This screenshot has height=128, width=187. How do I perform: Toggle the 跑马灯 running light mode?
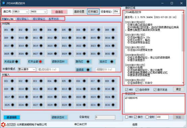pyautogui.click(x=83, y=62)
